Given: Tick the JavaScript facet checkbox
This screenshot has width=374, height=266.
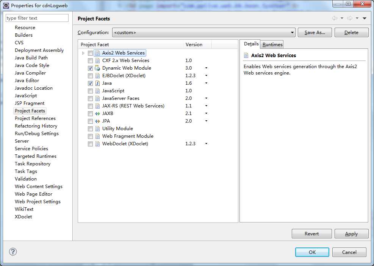Looking at the screenshot, I should click(91, 91).
